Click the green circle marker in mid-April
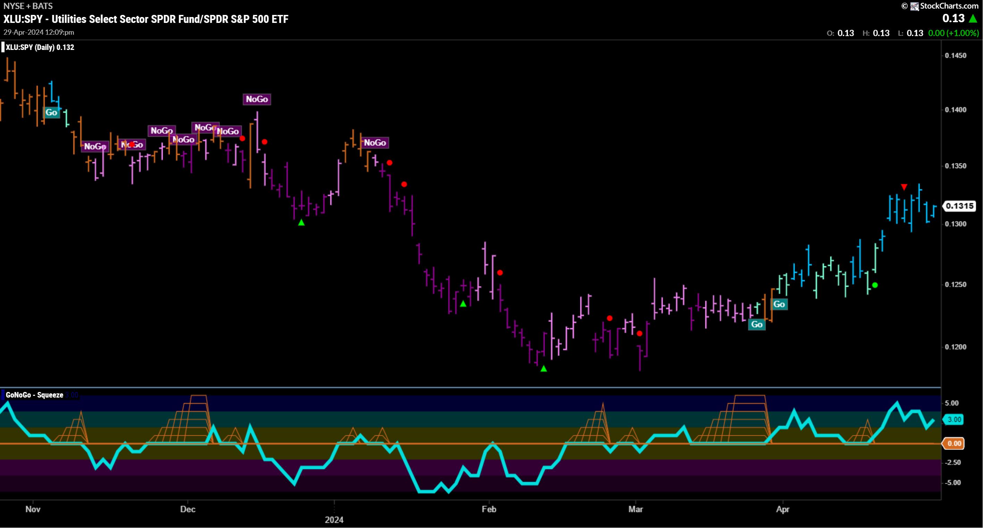 point(875,286)
